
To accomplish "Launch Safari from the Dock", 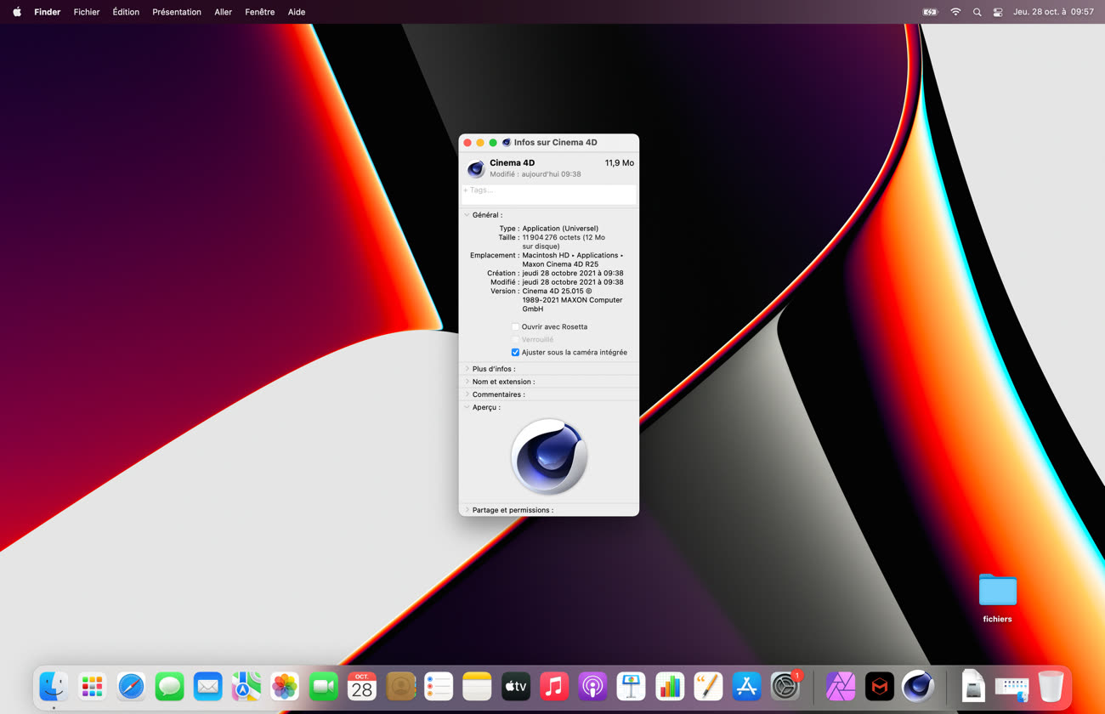I will (131, 686).
